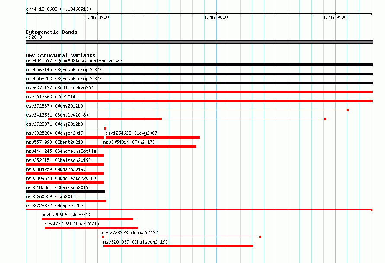Select nsv3925264 Wenger2019 variant label

click(x=56, y=133)
